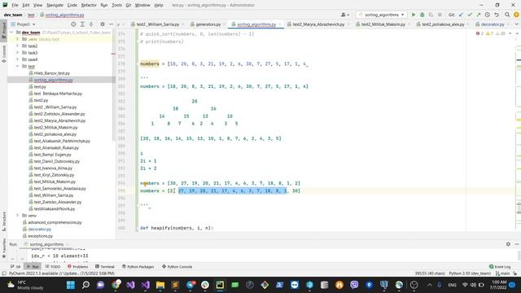This screenshot has height=293, width=521.
Task: Open test_Ivanova_Alina.py in Project tree
Action: [x=53, y=168]
